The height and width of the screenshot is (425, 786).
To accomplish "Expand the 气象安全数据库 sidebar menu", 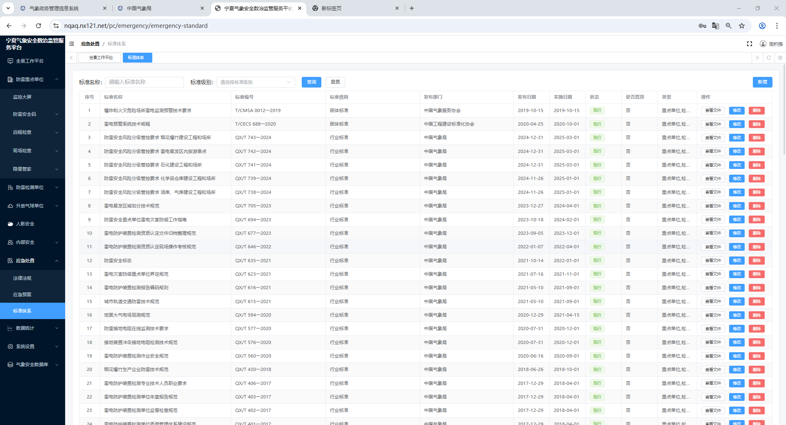I will pyautogui.click(x=33, y=364).
